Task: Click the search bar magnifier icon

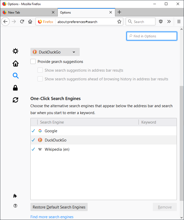Action: click(x=130, y=21)
